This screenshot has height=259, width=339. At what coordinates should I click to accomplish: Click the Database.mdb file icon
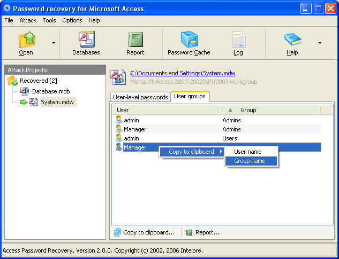25,91
